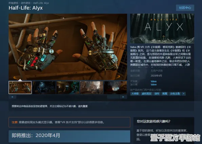Open the 社区中心 button

185,8
